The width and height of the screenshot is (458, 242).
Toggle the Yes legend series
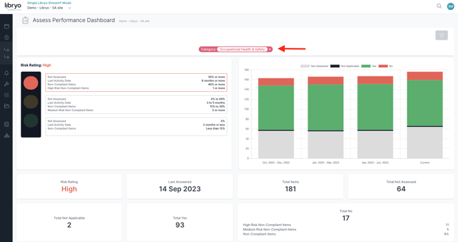(x=369, y=66)
